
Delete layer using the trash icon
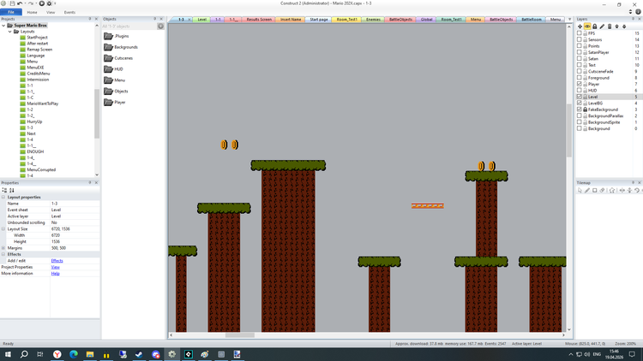tap(610, 27)
